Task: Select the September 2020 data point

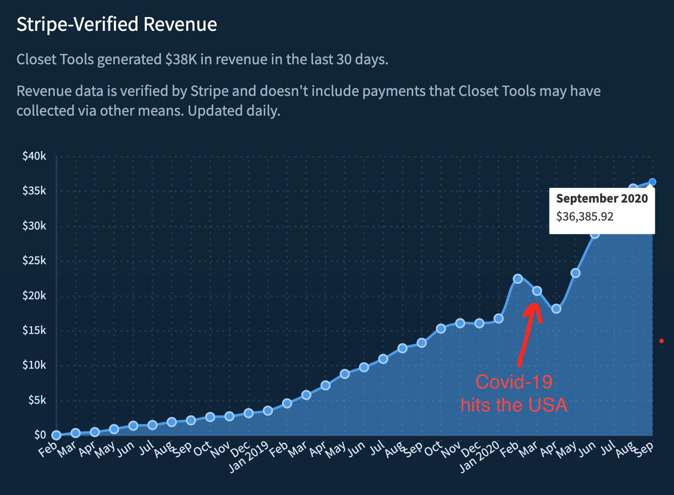Action: tap(652, 182)
